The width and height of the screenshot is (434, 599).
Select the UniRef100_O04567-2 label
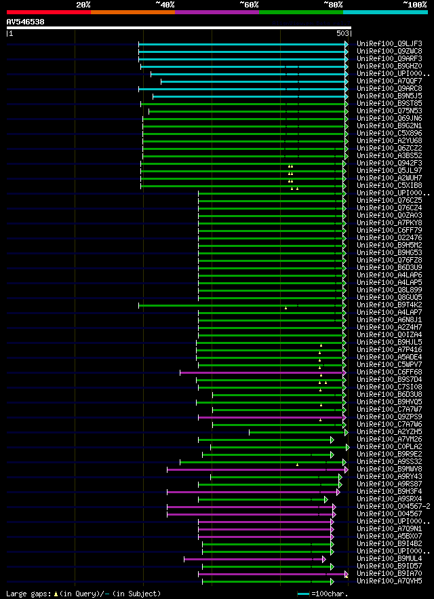(393, 507)
